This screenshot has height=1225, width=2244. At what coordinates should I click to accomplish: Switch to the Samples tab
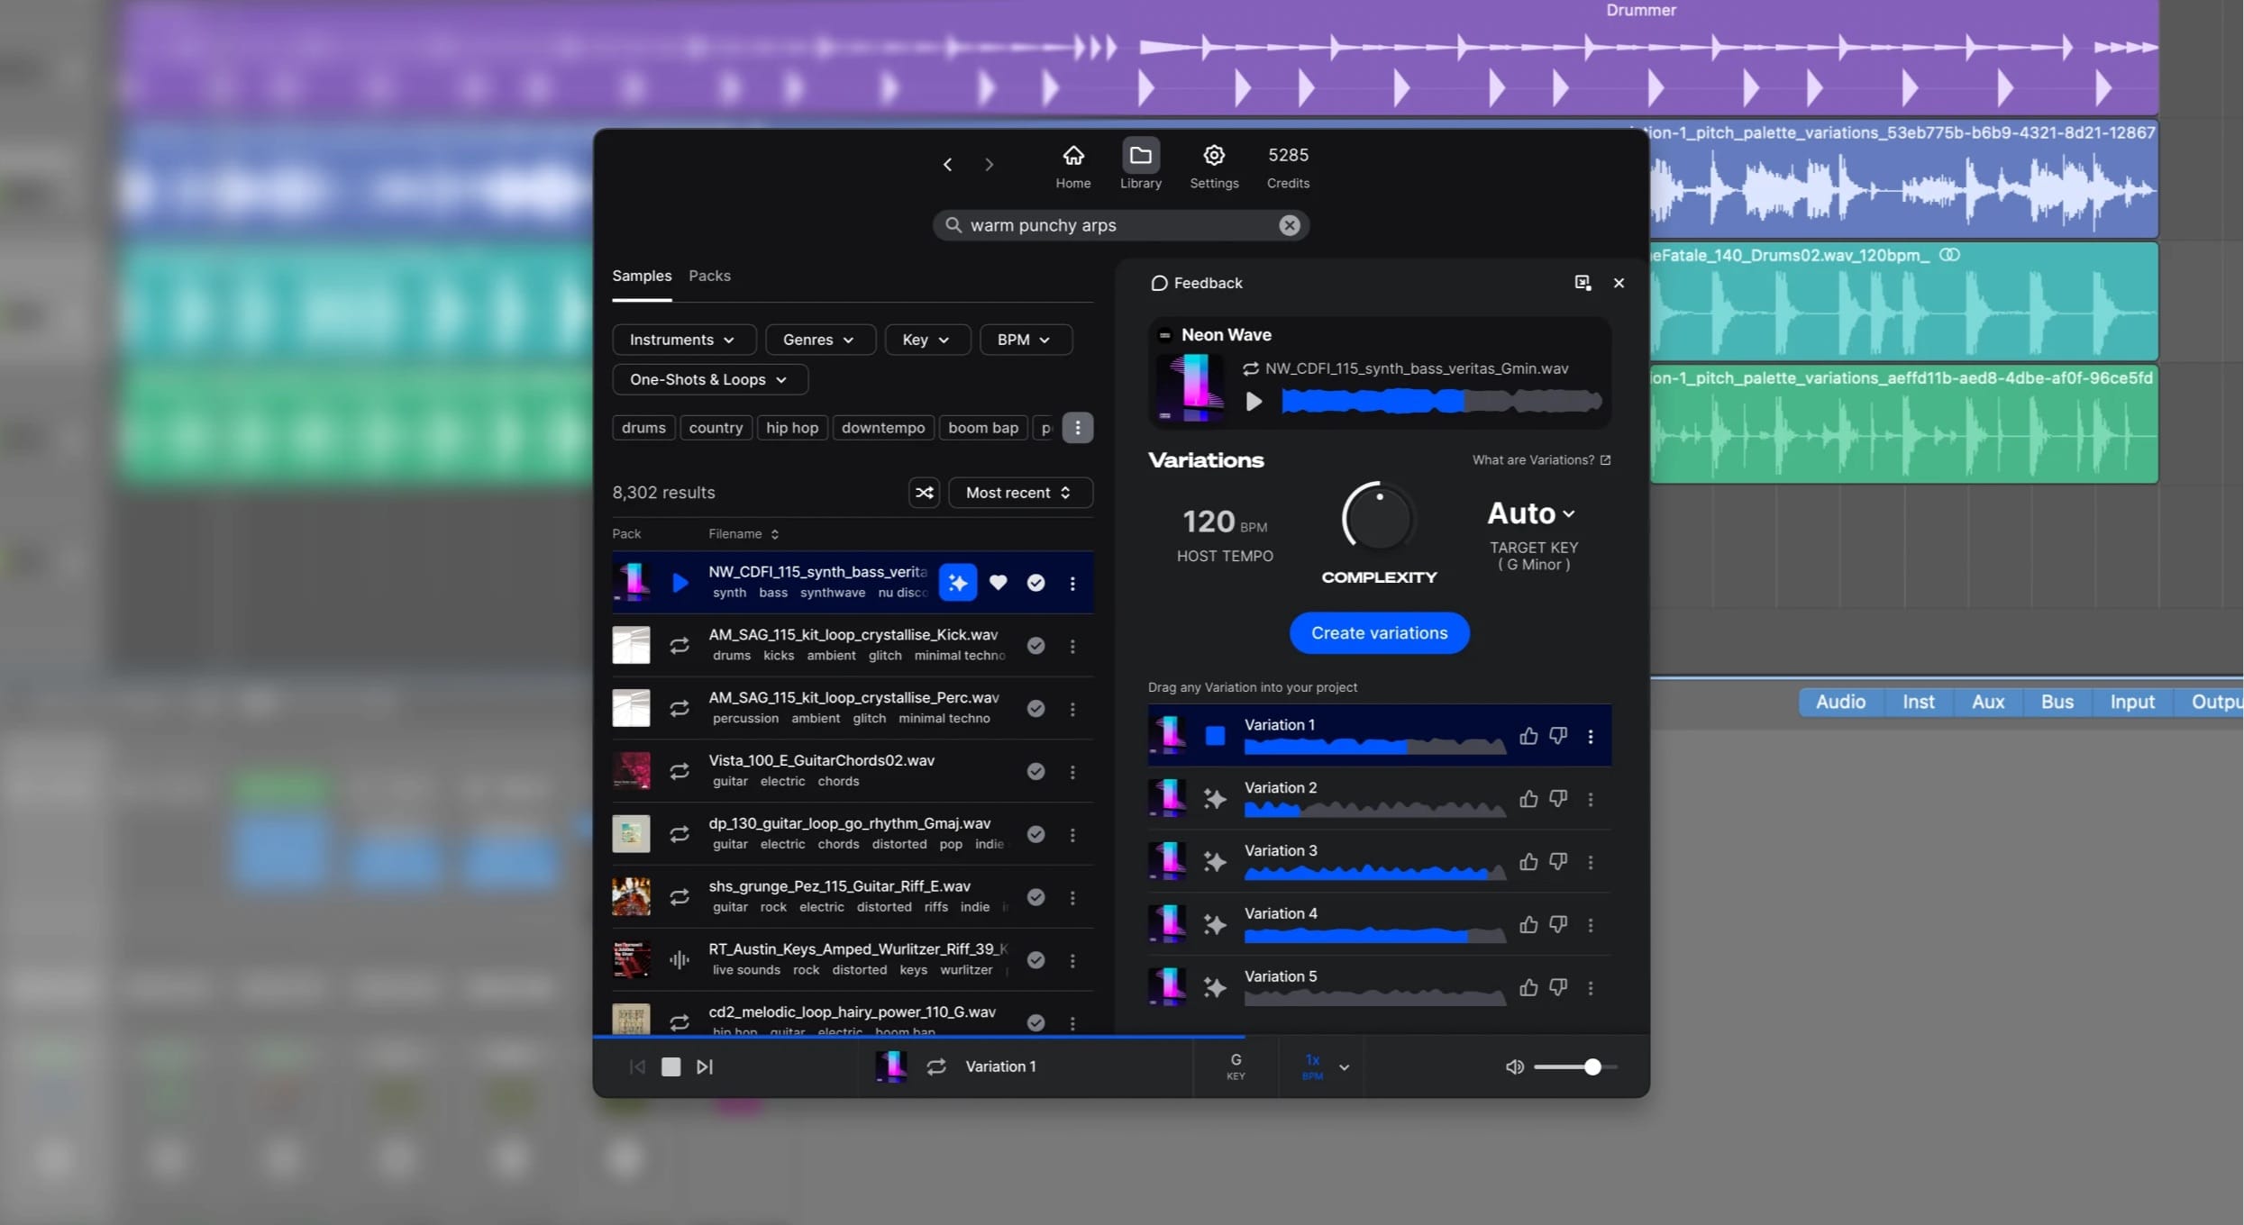pos(642,276)
